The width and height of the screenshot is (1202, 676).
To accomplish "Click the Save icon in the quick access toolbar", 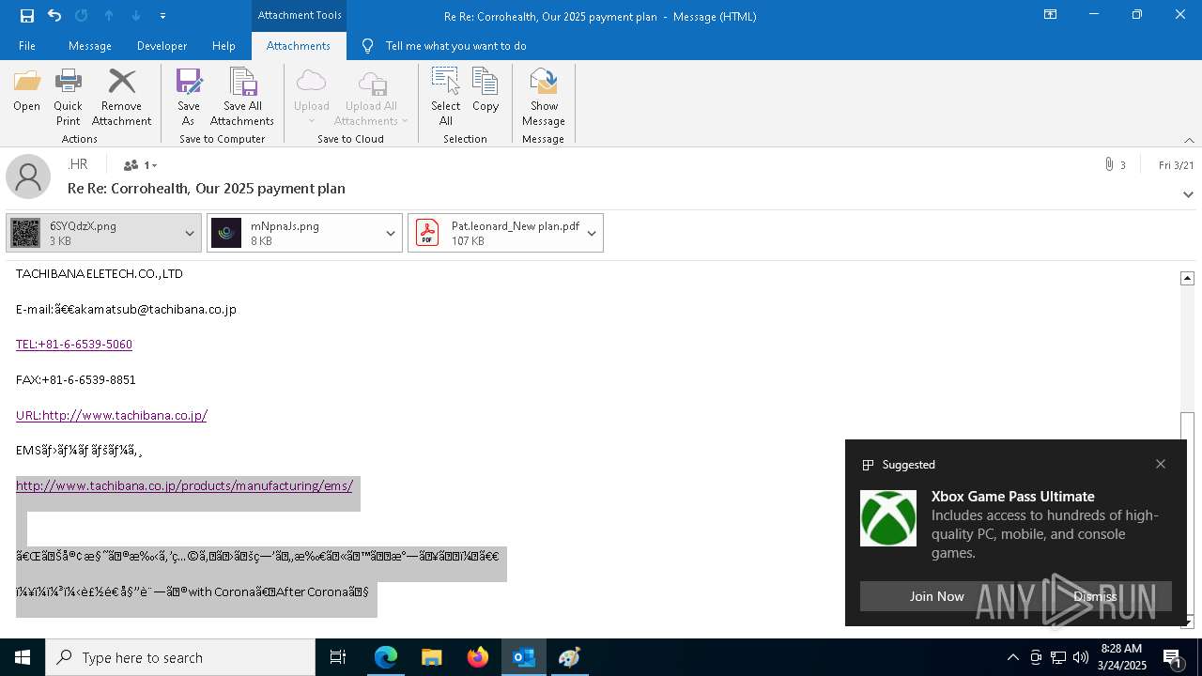I will click(x=27, y=15).
